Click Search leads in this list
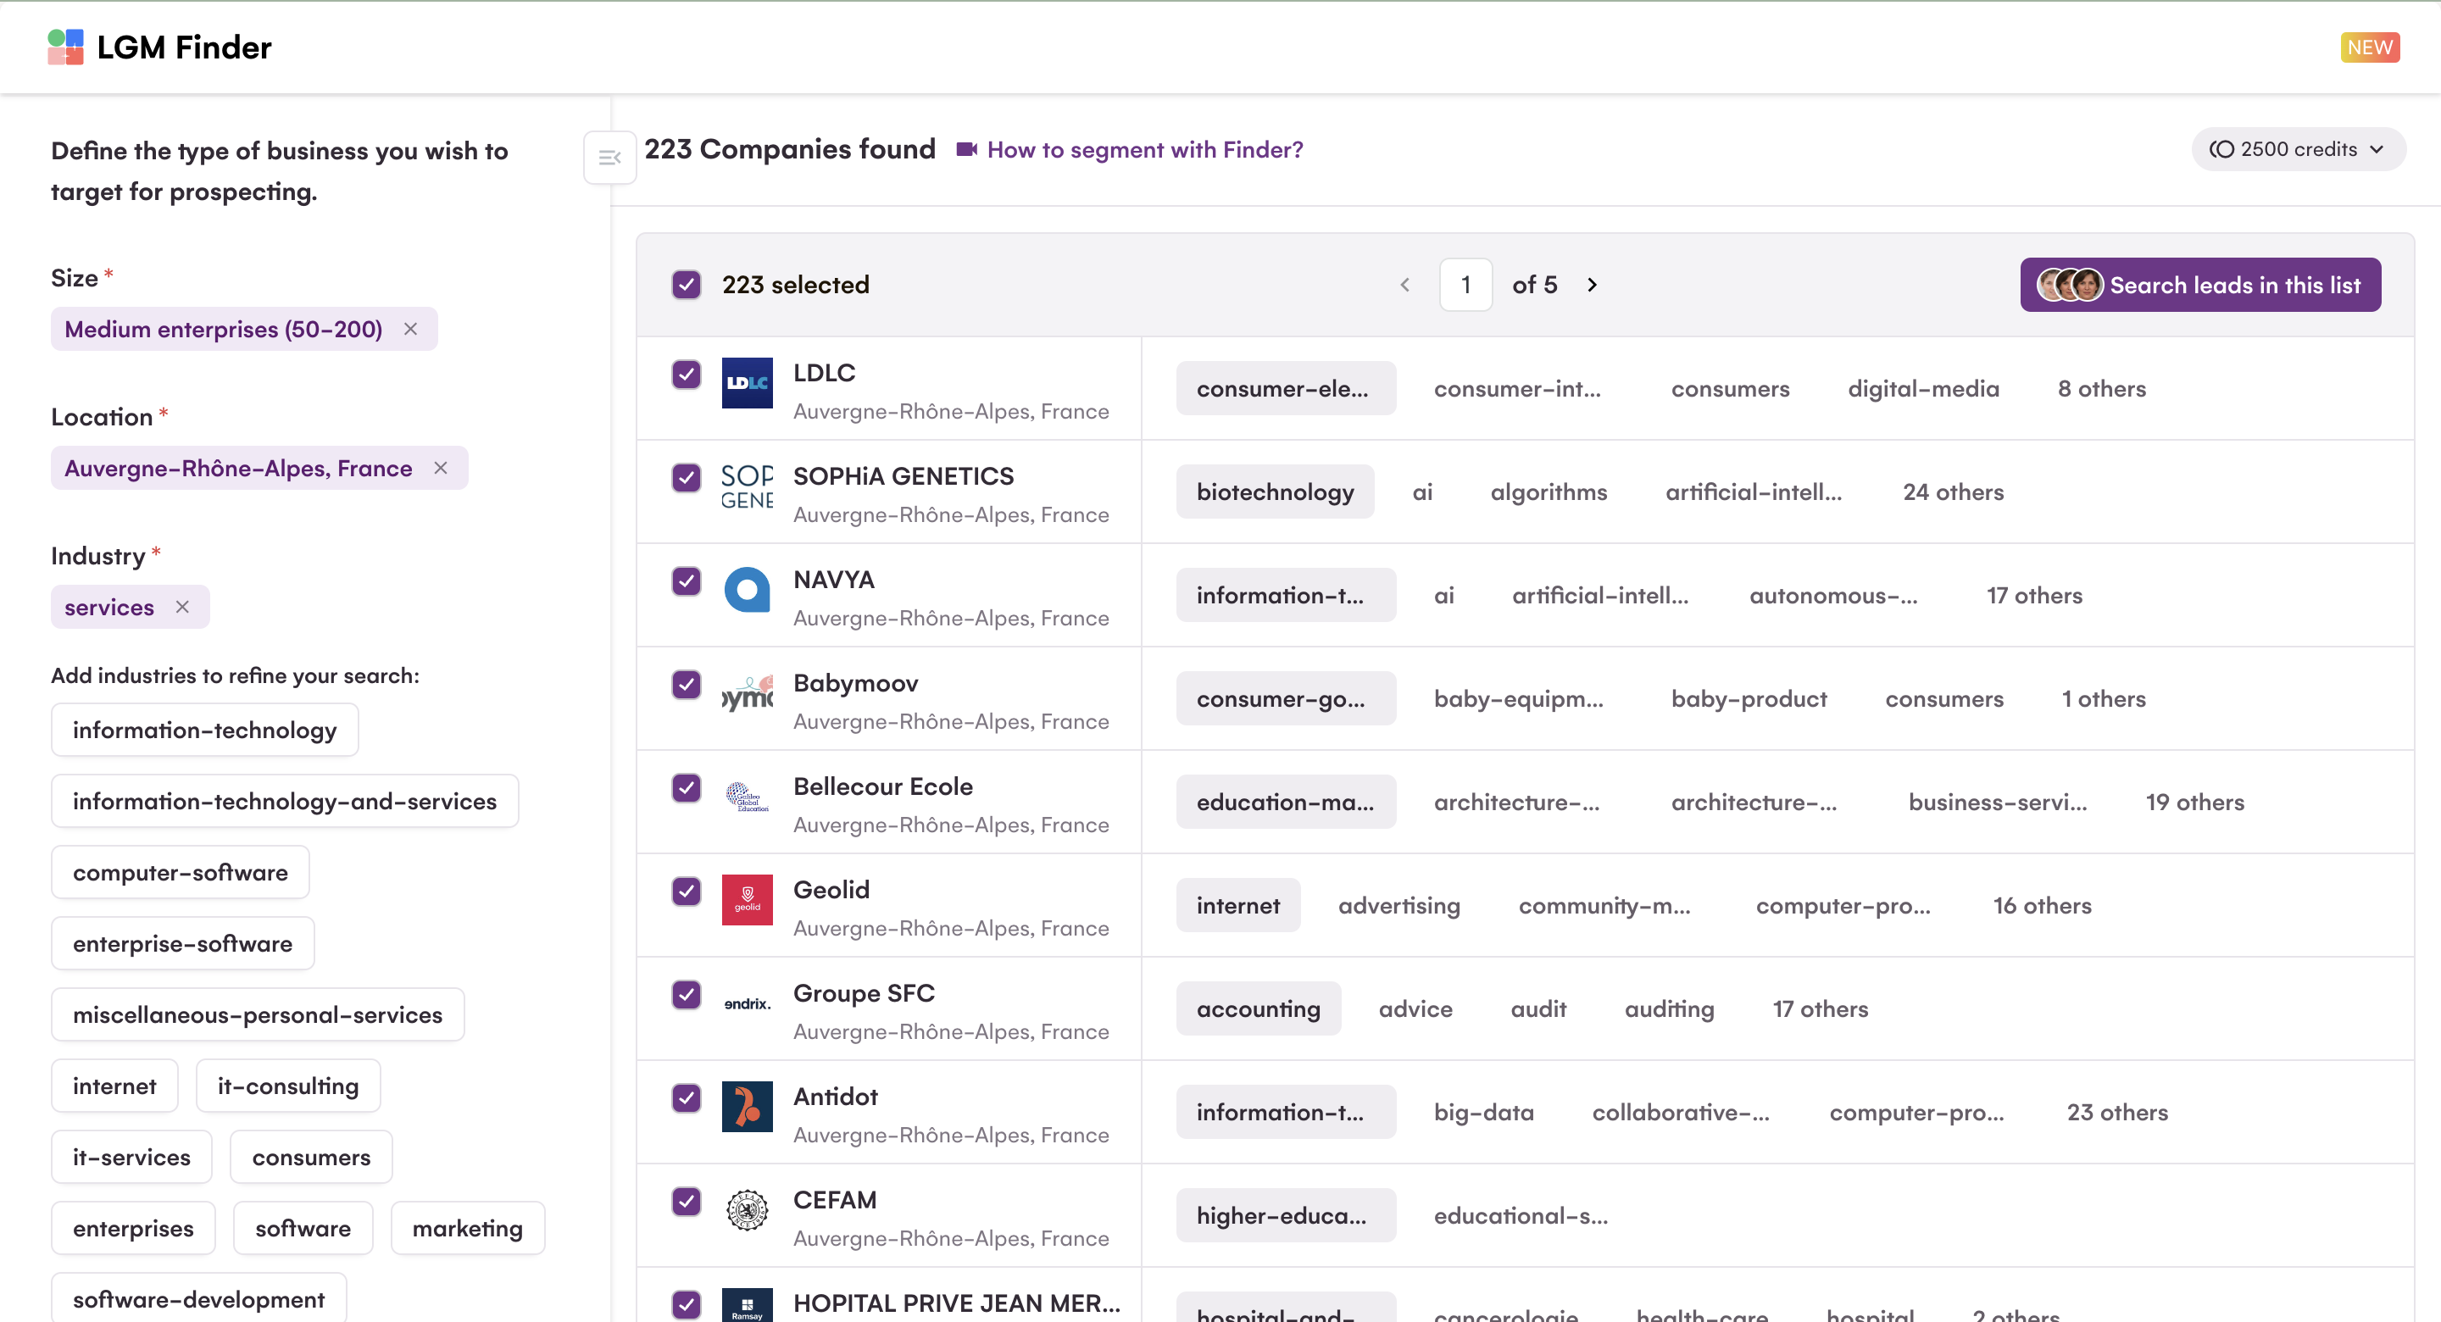Screen dimensions: 2441x1322 [x=2199, y=286]
